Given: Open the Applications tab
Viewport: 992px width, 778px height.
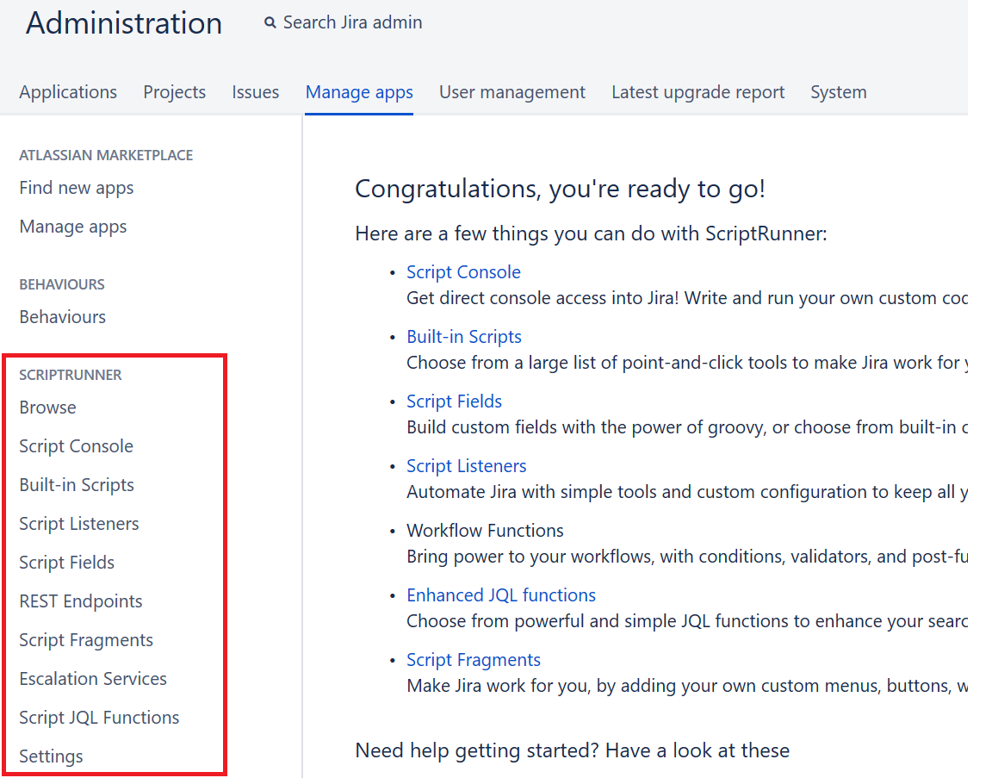Looking at the screenshot, I should (68, 92).
